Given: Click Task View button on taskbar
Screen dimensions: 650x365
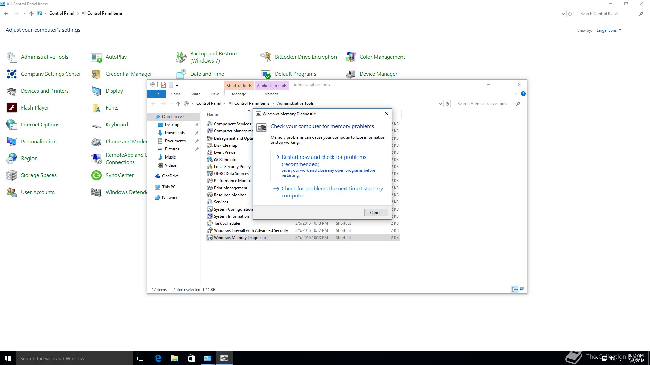Looking at the screenshot, I should pyautogui.click(x=141, y=358).
